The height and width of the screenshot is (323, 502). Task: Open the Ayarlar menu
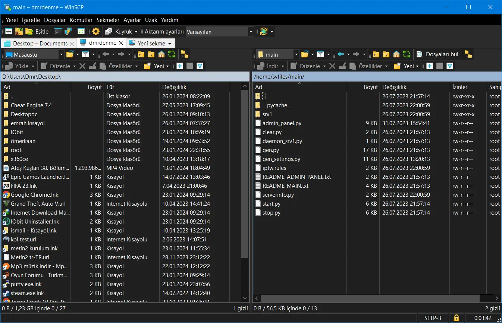coord(132,20)
